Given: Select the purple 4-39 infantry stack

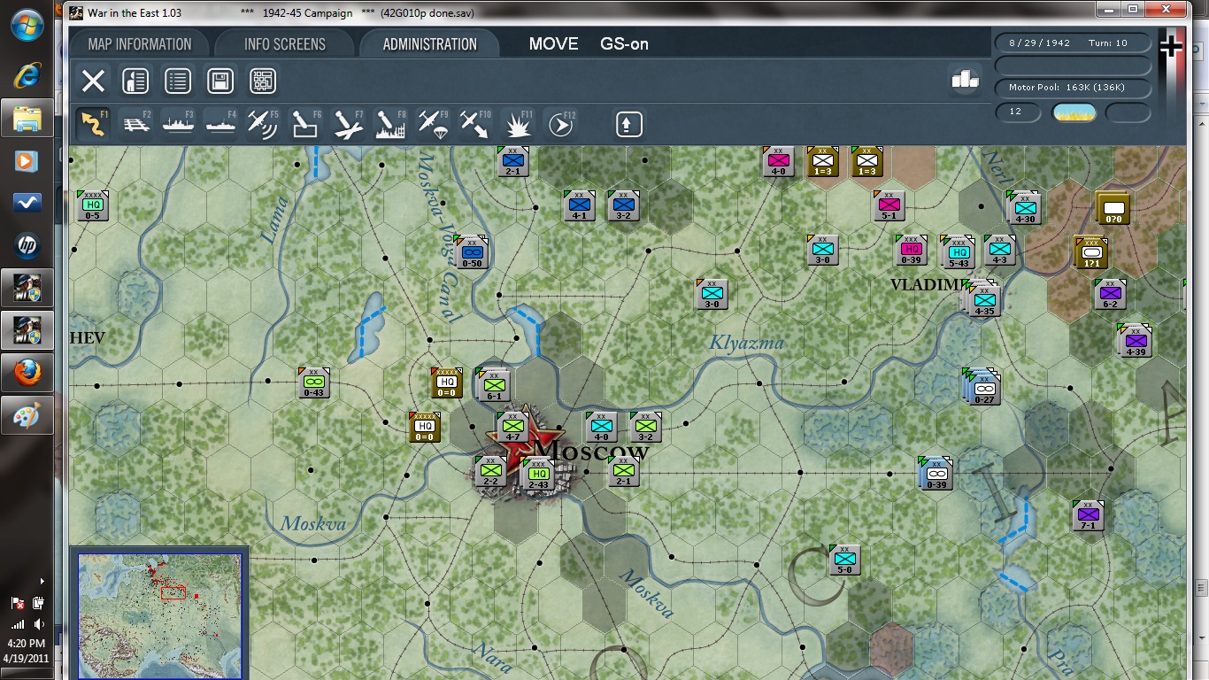Looking at the screenshot, I should pos(1135,341).
